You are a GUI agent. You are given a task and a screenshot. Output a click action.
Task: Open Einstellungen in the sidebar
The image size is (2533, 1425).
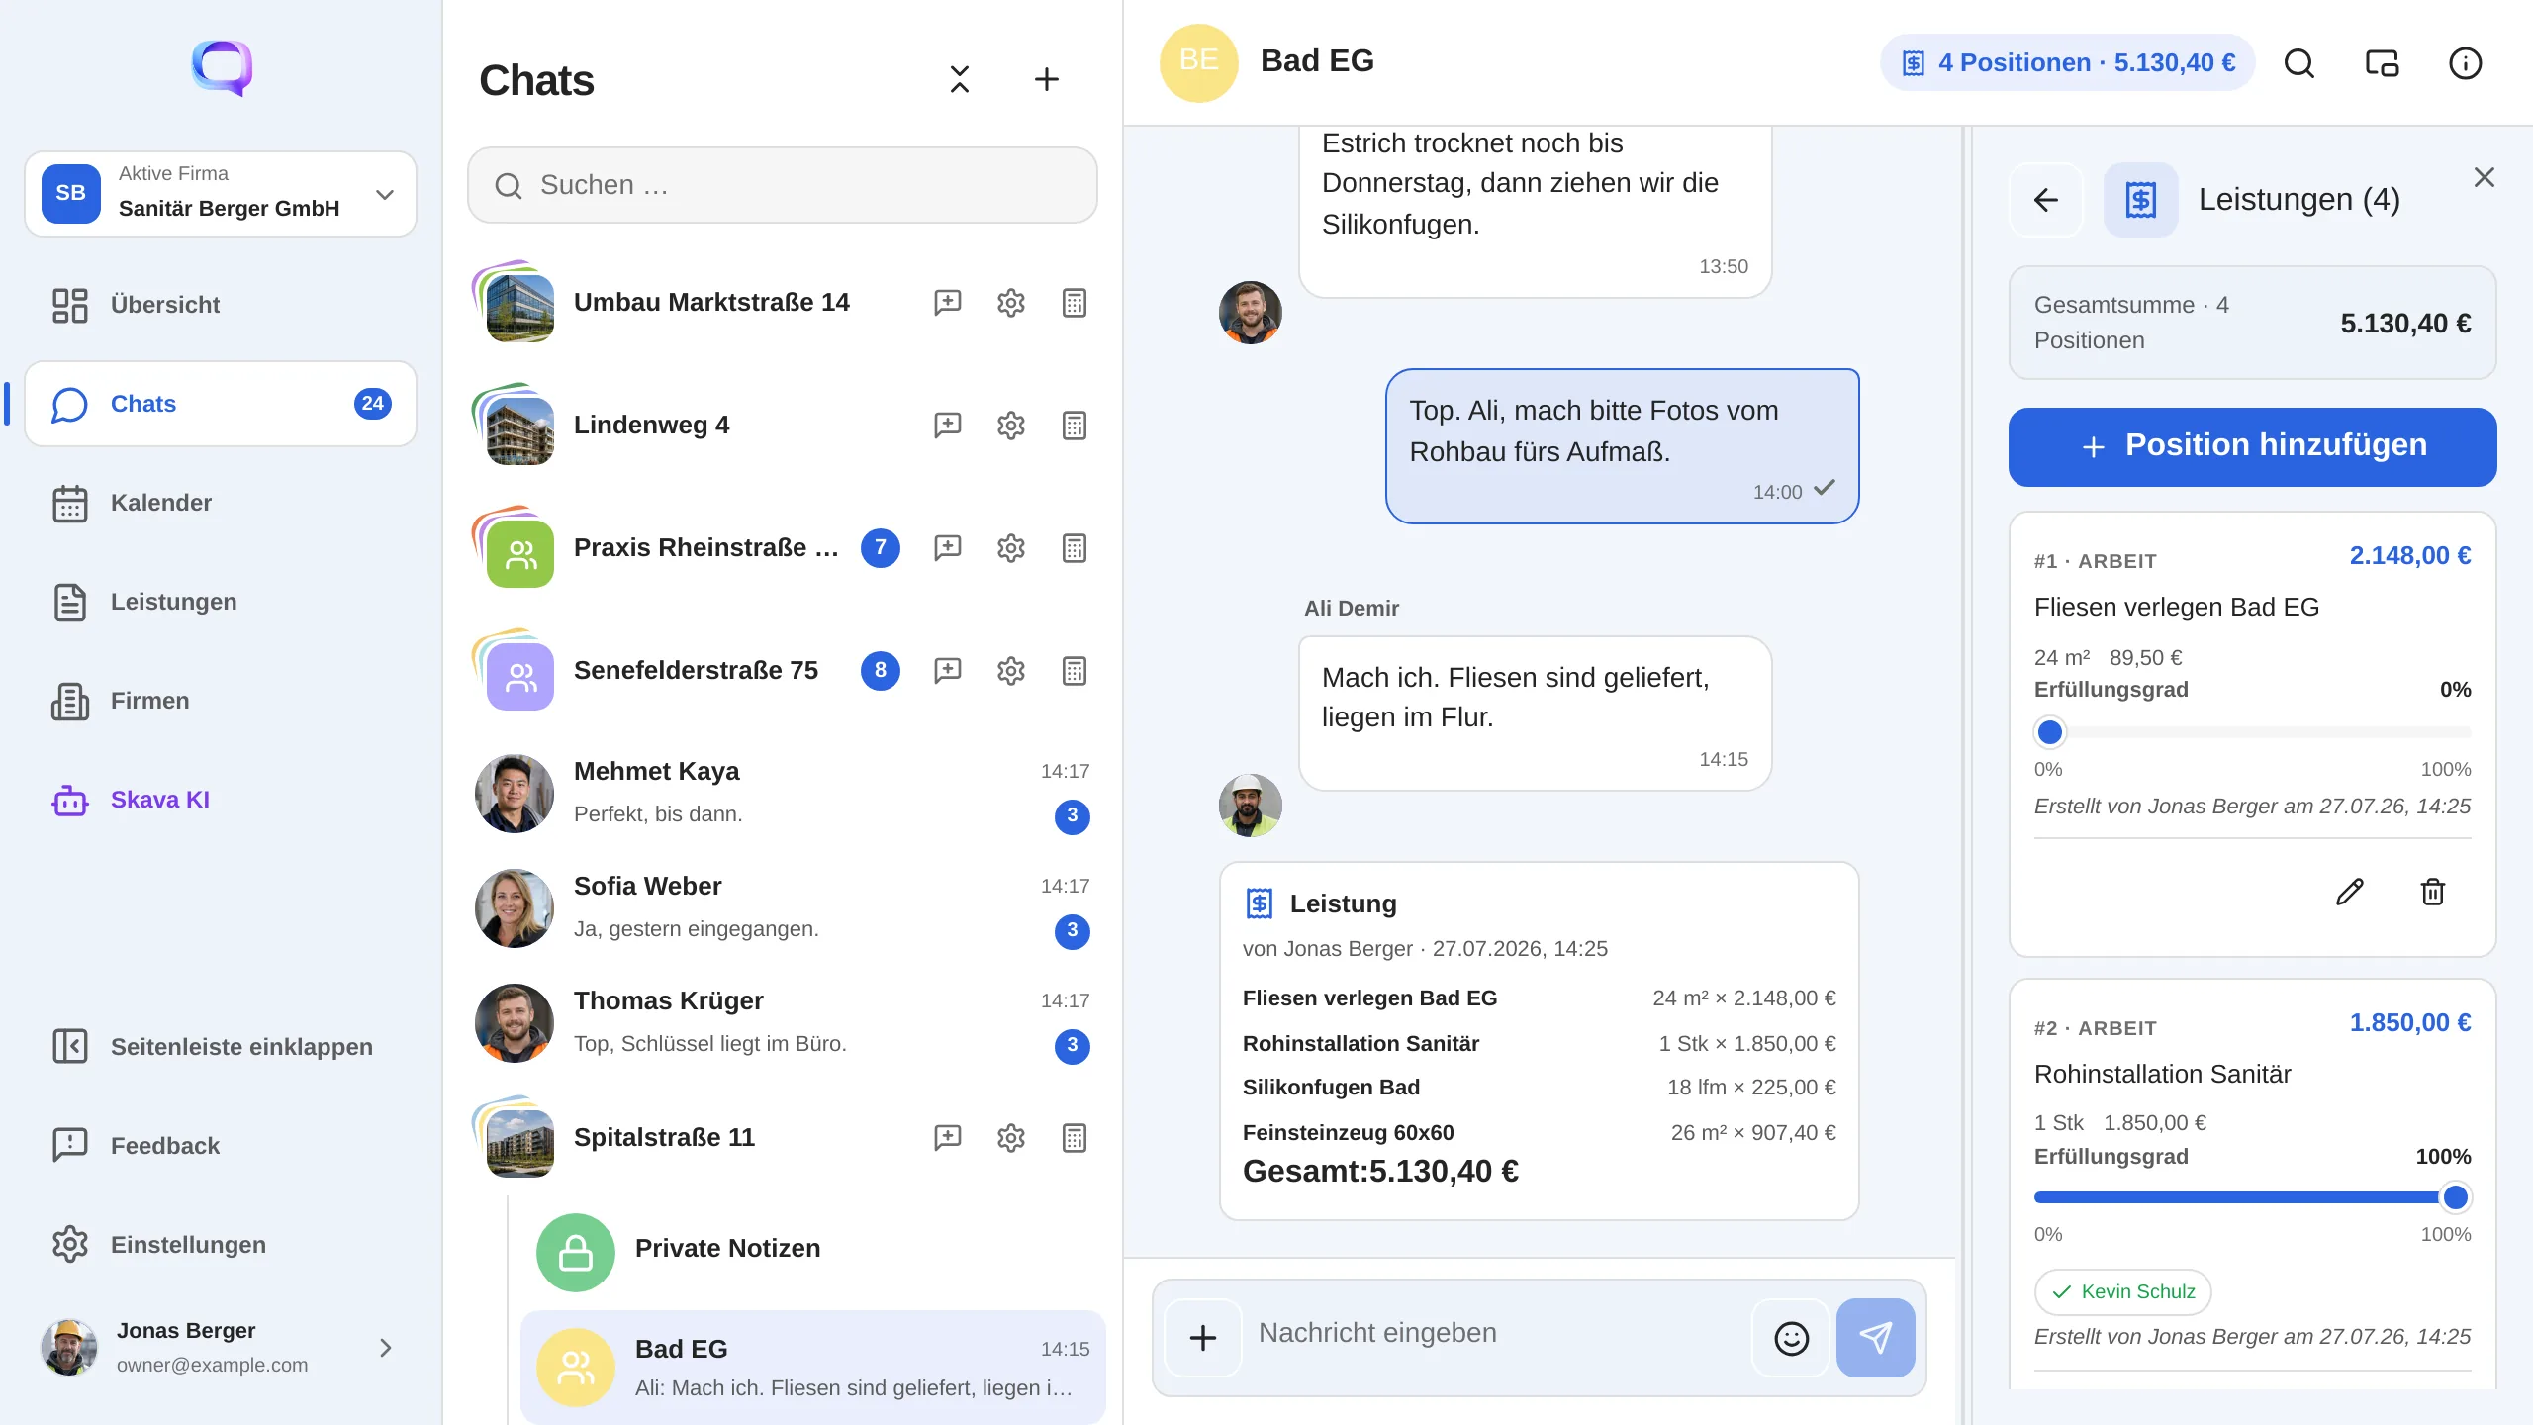[x=221, y=1245]
